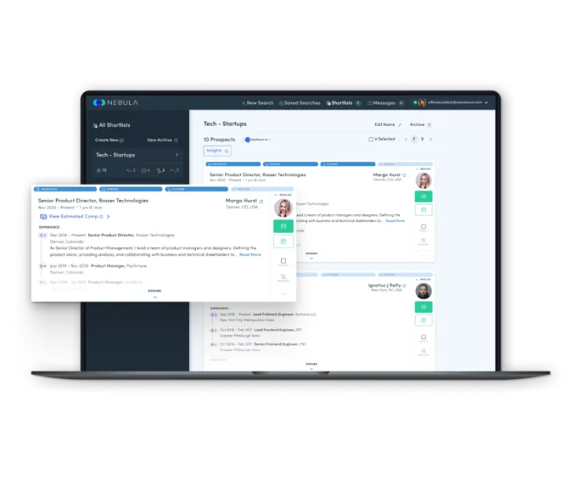This screenshot has width=567, height=488.
Task: Click the pencil icon beside Edit Name
Action: click(x=400, y=124)
